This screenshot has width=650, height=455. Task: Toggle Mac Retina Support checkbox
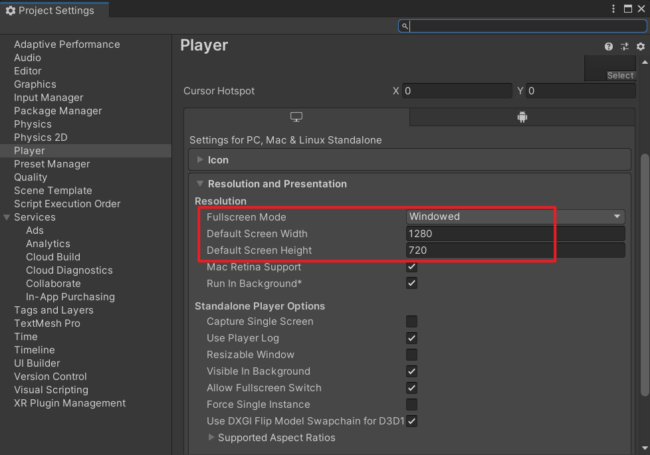(411, 267)
